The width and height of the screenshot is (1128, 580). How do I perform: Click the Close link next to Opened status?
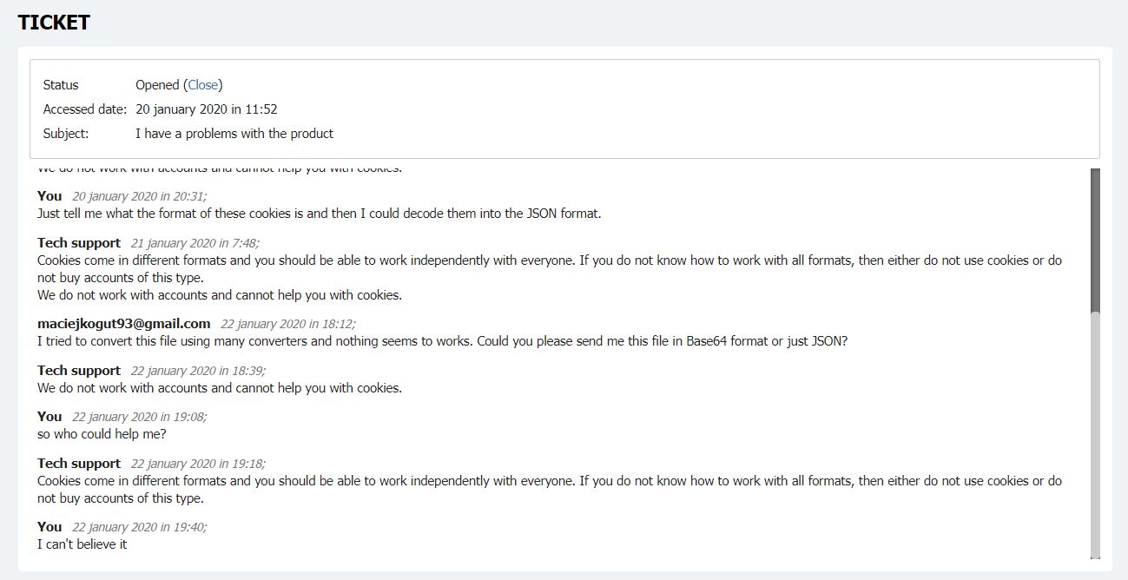(203, 85)
